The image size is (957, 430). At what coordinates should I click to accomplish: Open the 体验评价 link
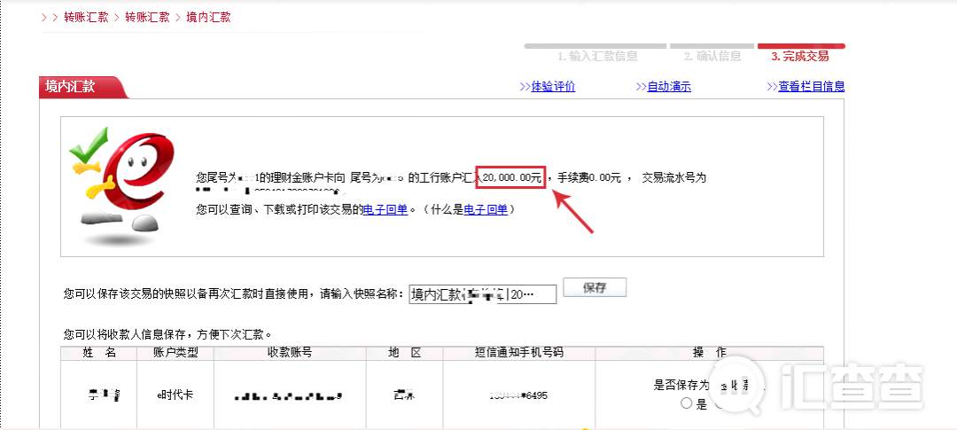click(553, 87)
